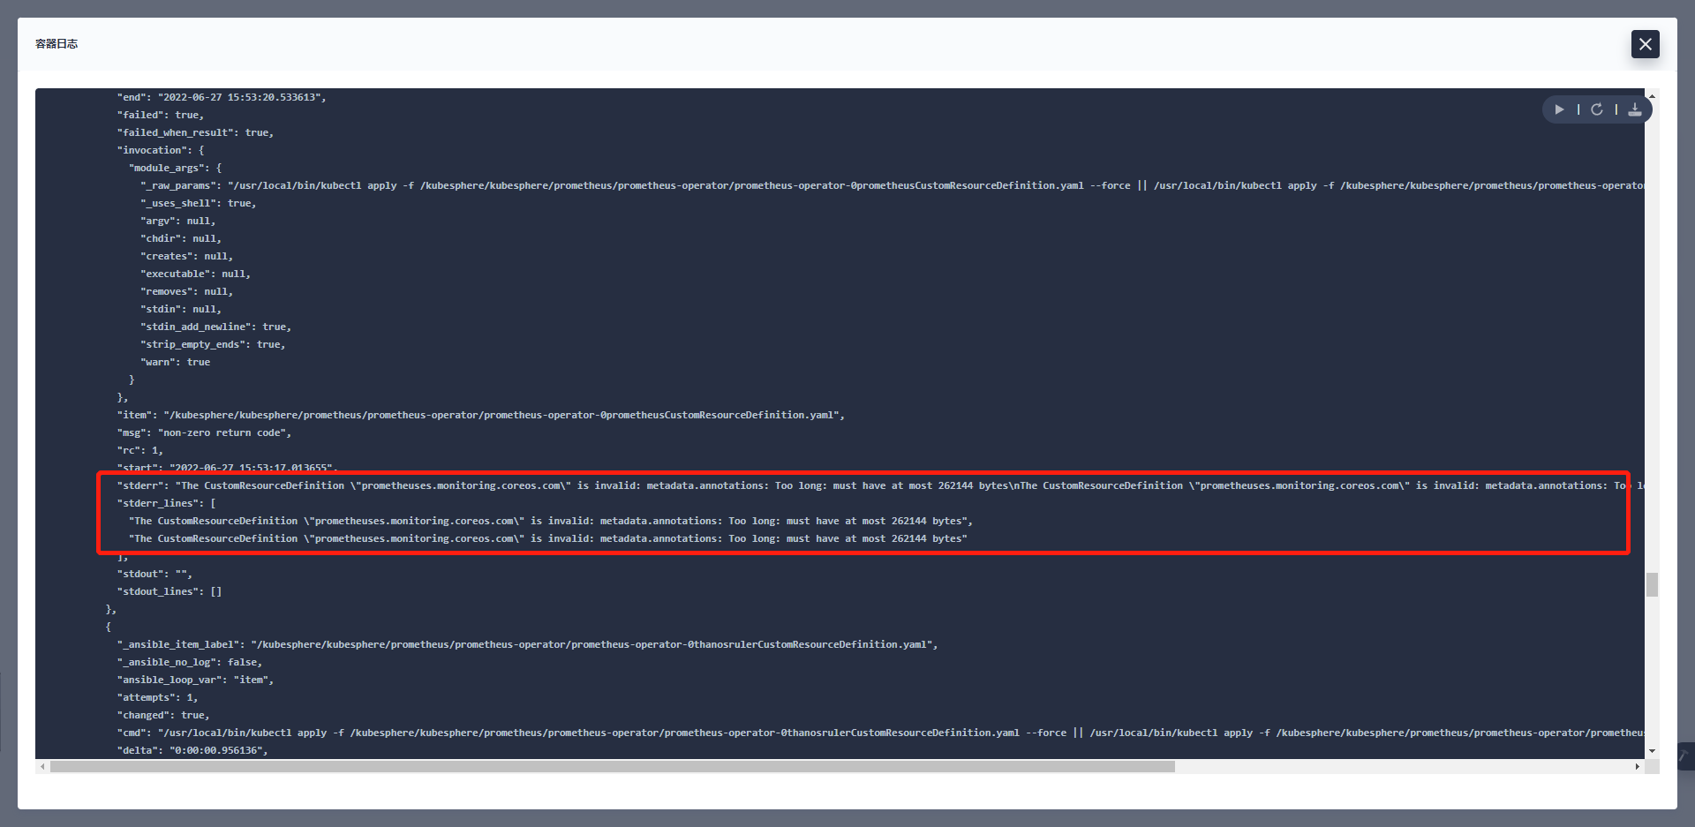The width and height of the screenshot is (1695, 827).
Task: Close the 容器日志 dialog
Action: (x=1645, y=44)
